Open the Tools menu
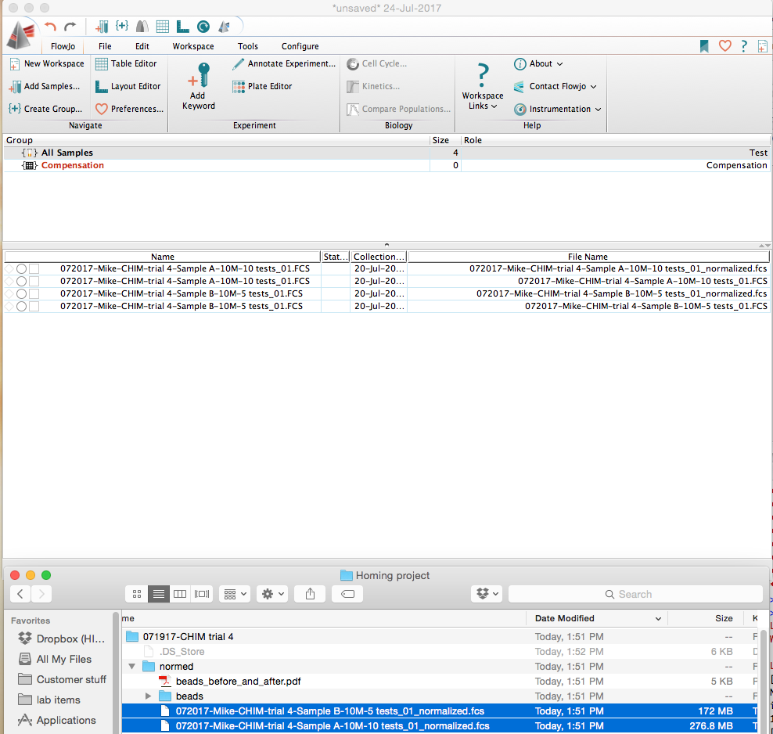Screen dimensions: 773x734 coord(248,46)
